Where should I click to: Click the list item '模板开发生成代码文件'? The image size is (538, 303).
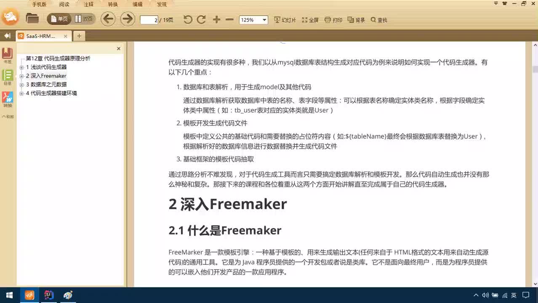coord(215,123)
